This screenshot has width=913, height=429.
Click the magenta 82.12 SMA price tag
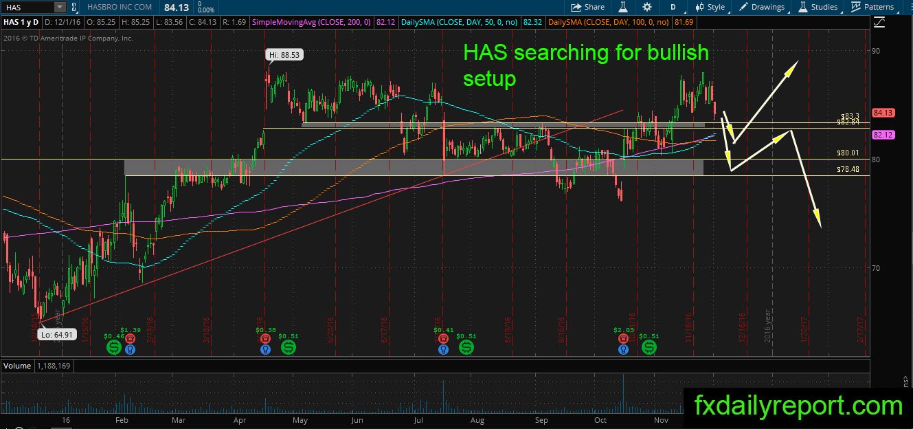882,135
